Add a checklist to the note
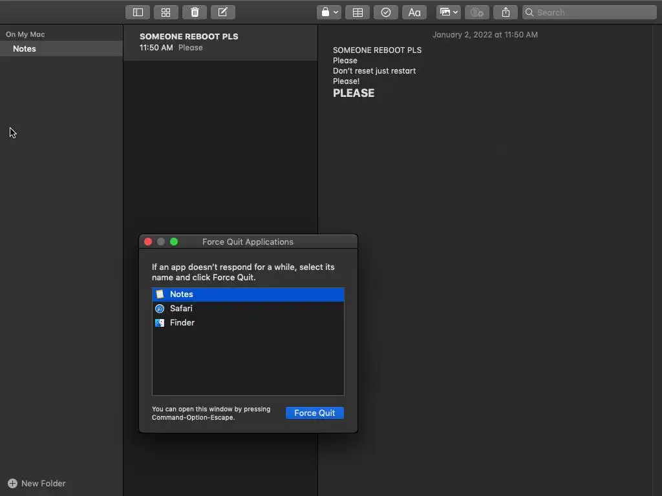662x496 pixels. point(386,12)
